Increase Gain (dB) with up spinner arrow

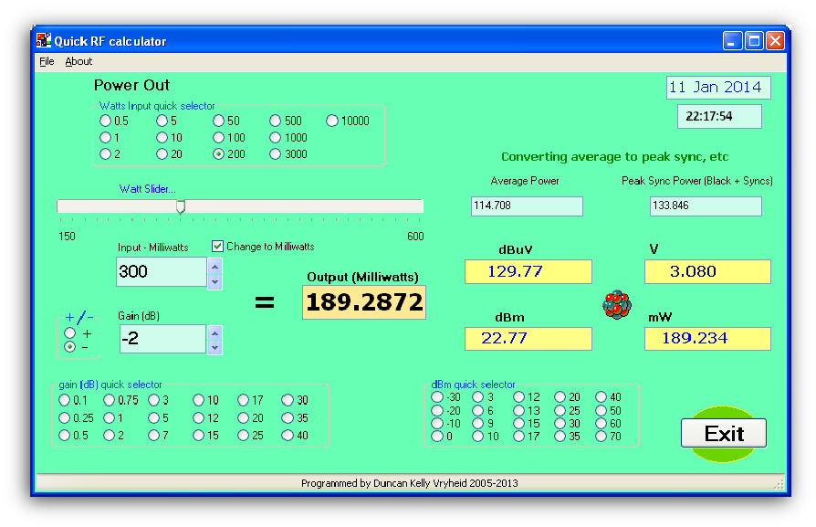pos(215,332)
